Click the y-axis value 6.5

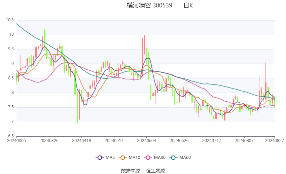click(10, 136)
